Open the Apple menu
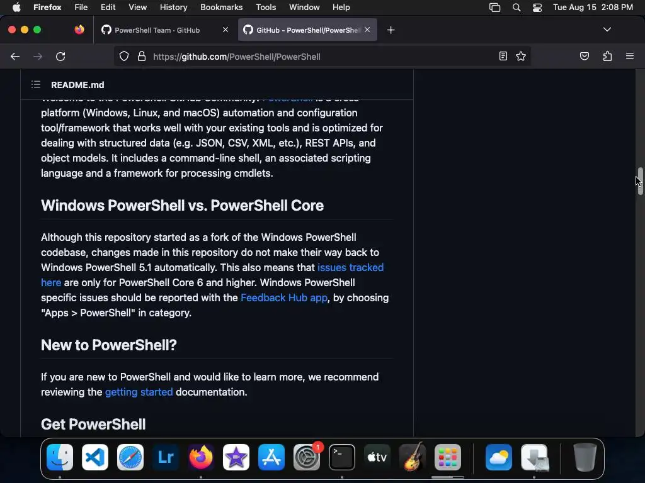The image size is (645, 483). [x=16, y=7]
